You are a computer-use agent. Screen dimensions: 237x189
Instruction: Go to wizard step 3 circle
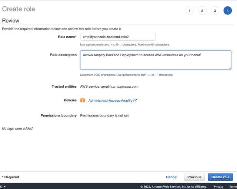215,11
